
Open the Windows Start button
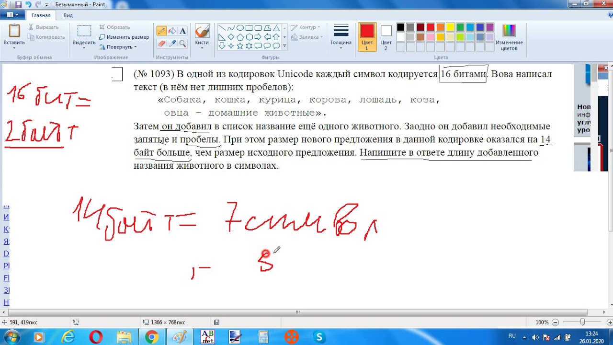click(11, 336)
